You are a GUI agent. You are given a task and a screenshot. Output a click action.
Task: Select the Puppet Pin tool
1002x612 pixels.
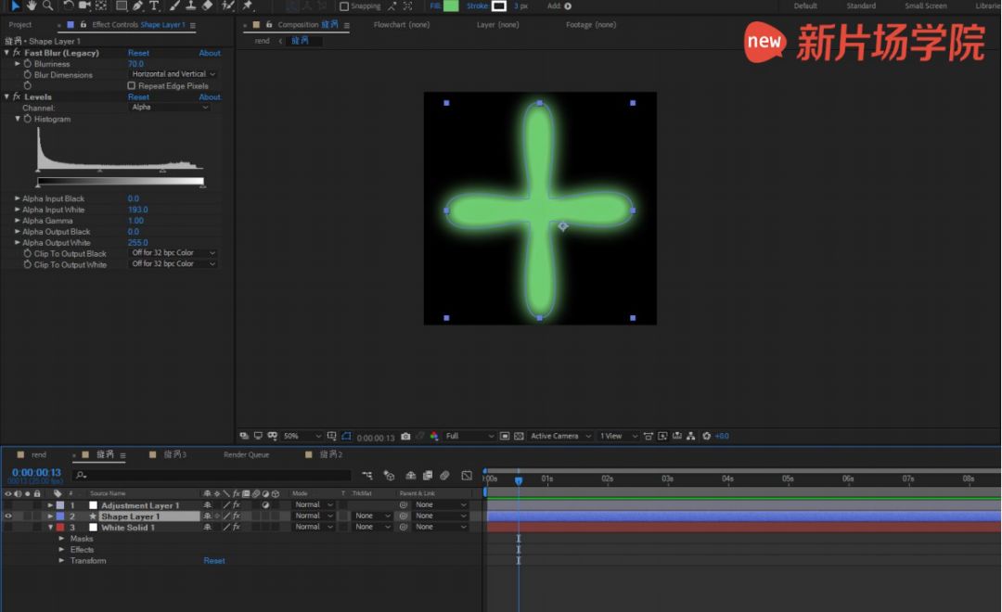point(248,6)
